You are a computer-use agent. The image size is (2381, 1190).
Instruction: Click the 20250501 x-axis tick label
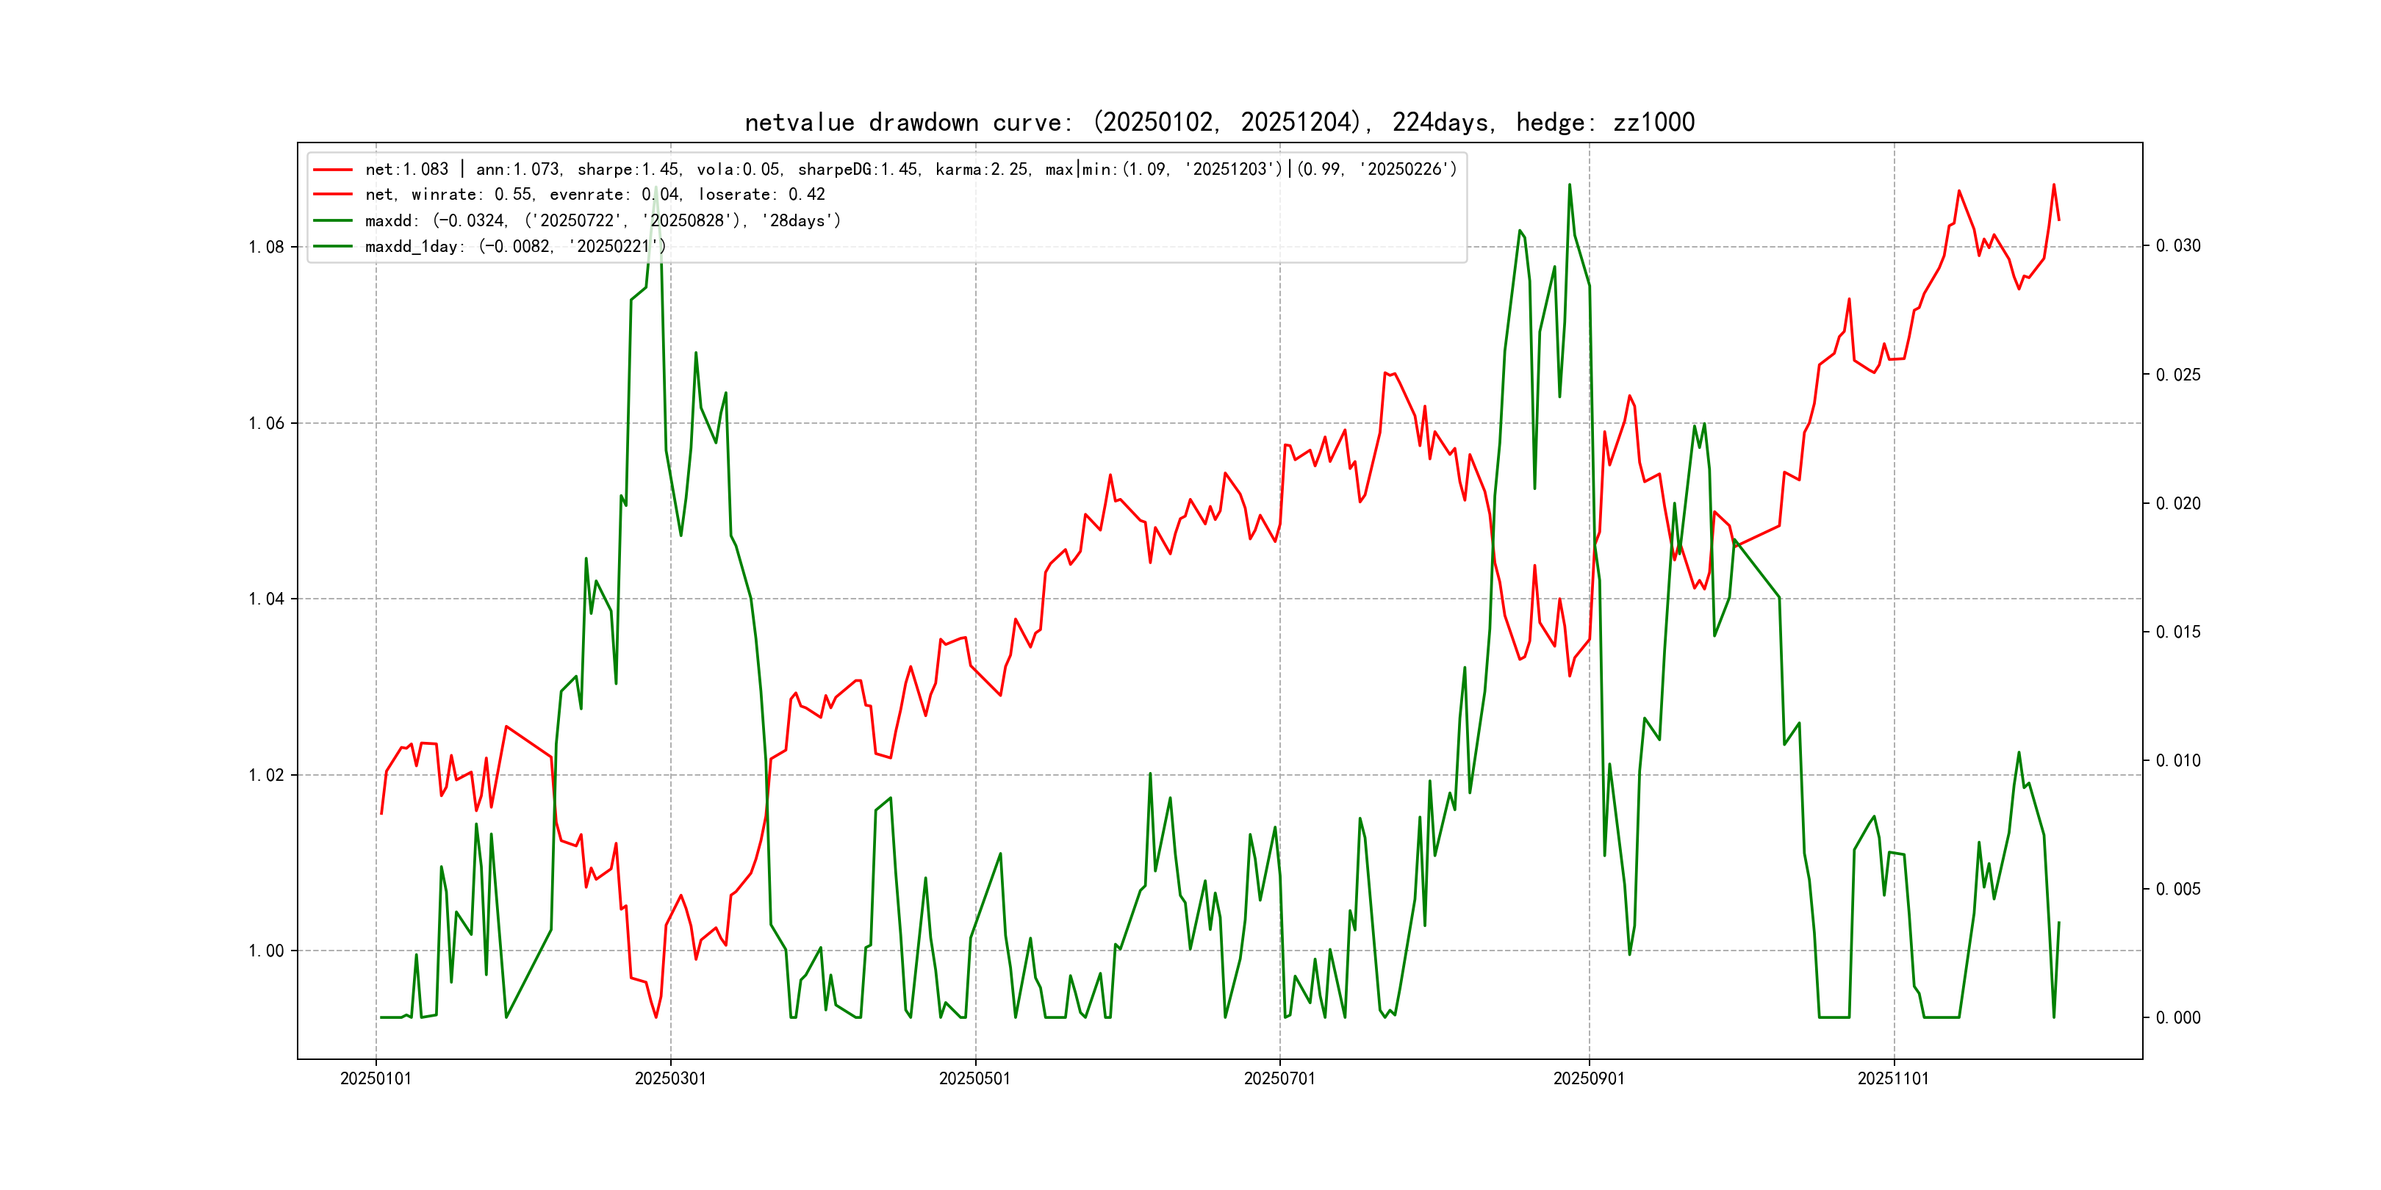point(974,1078)
